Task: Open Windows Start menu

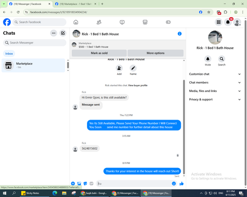Action: click(4, 193)
